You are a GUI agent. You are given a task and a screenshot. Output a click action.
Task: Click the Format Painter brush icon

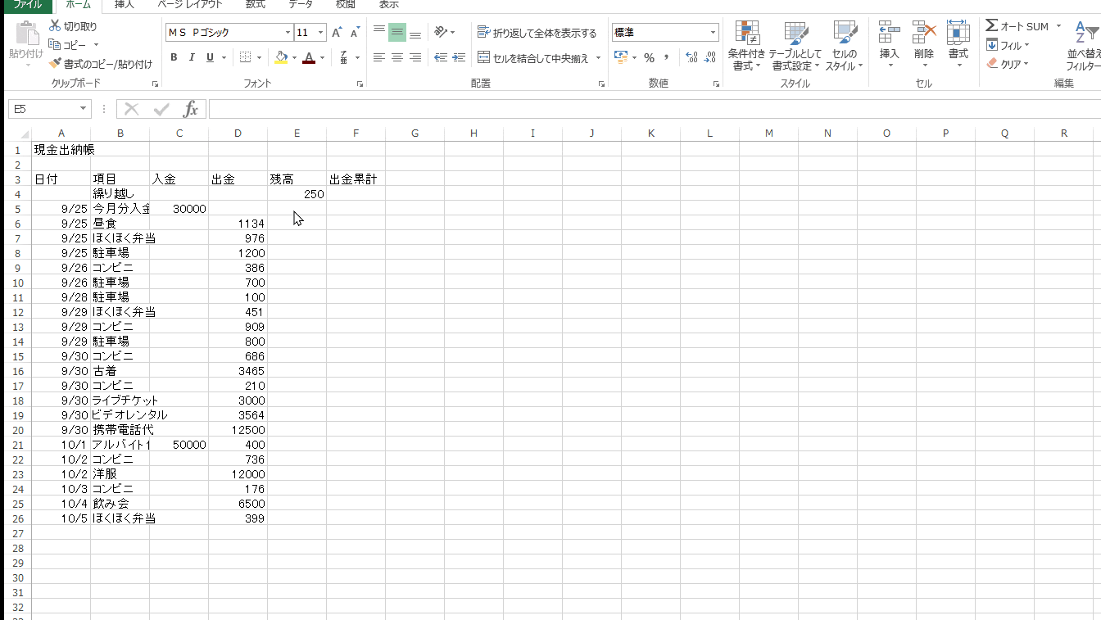pos(55,63)
